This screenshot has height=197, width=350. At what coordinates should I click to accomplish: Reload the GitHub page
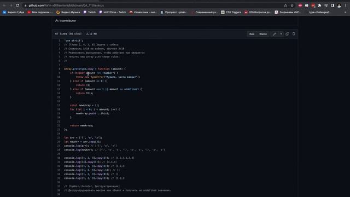(x=17, y=5)
